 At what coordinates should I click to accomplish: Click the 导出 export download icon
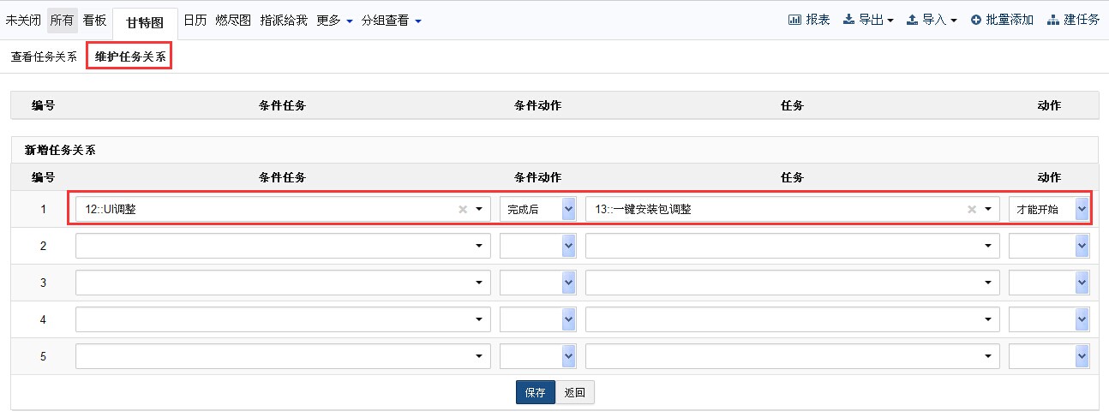[848, 20]
